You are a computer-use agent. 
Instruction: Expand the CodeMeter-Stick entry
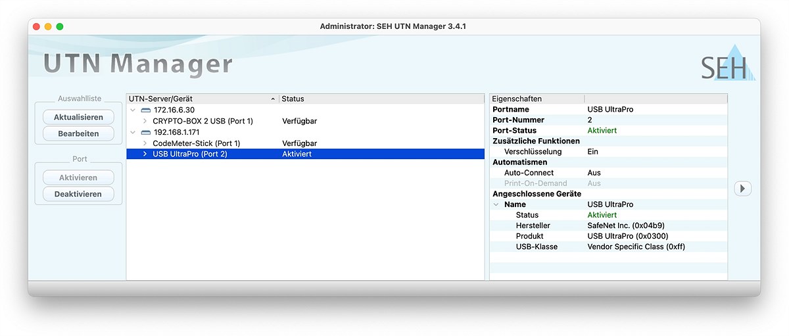coord(145,143)
